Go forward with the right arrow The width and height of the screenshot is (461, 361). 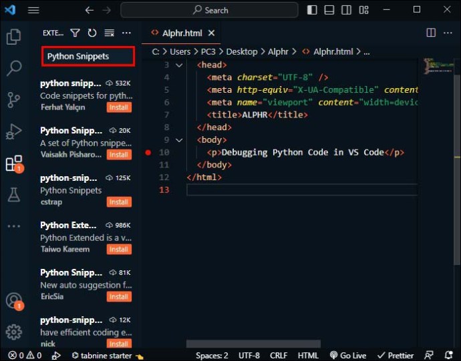pyautogui.click(x=107, y=10)
